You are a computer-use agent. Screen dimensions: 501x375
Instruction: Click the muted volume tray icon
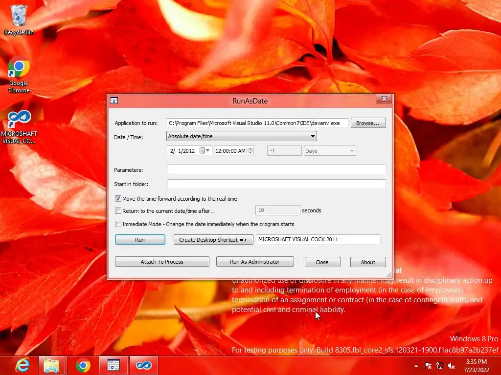452,366
